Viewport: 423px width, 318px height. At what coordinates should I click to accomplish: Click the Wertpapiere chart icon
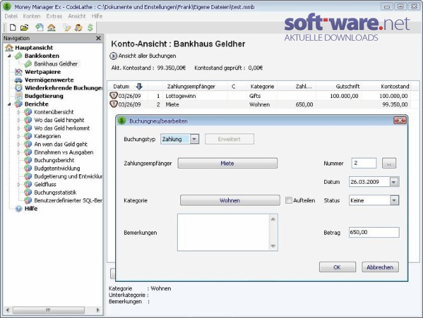pyautogui.click(x=18, y=72)
